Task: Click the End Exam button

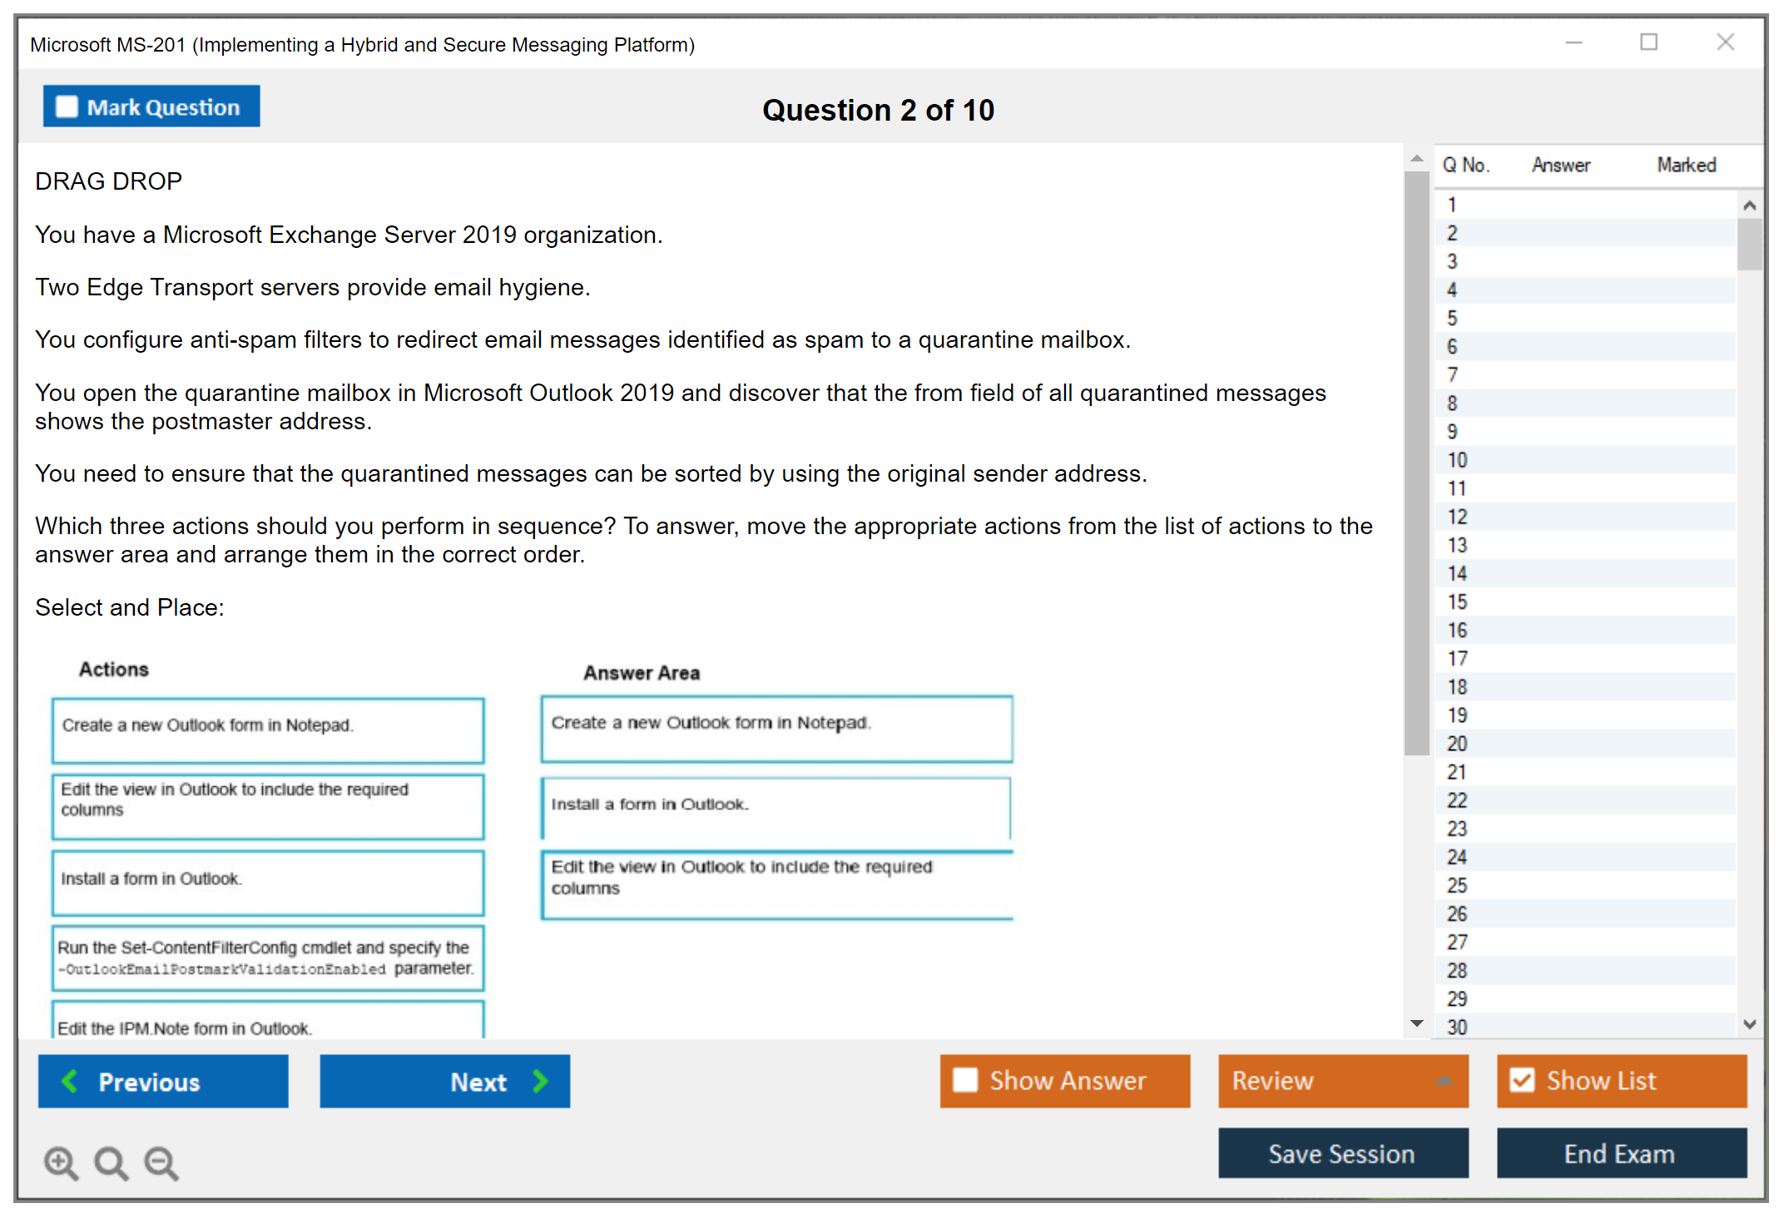Action: [1620, 1153]
